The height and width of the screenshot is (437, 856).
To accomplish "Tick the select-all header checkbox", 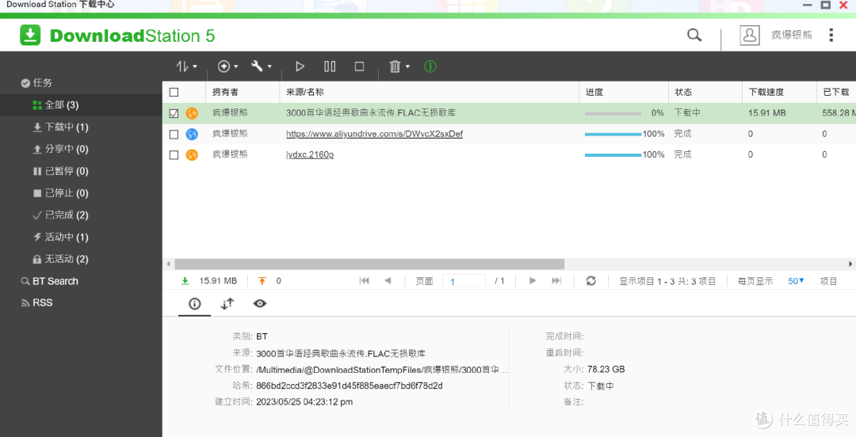I will click(x=174, y=92).
